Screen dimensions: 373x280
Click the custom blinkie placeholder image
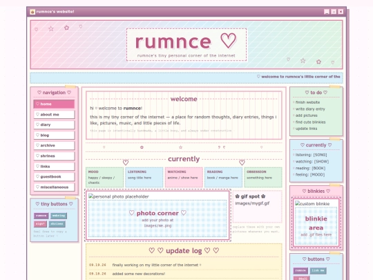tap(312, 204)
